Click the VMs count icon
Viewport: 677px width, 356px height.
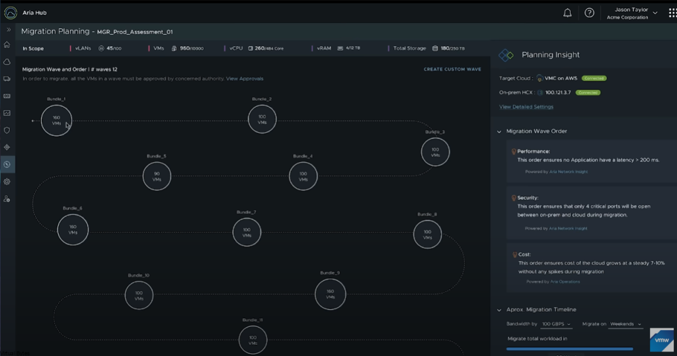pos(174,48)
